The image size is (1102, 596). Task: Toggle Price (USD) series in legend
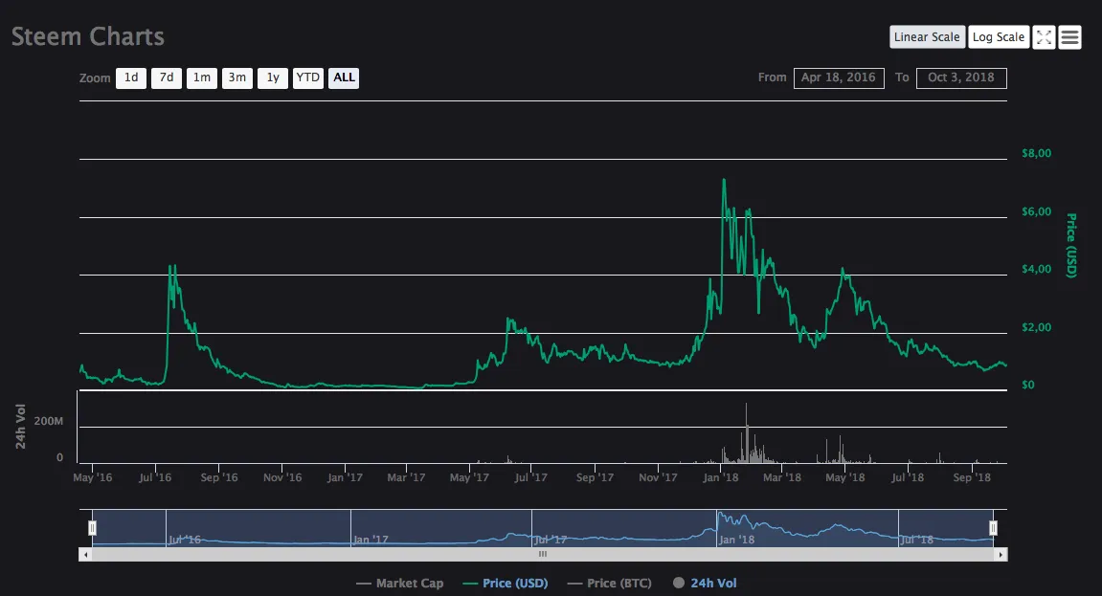506,584
